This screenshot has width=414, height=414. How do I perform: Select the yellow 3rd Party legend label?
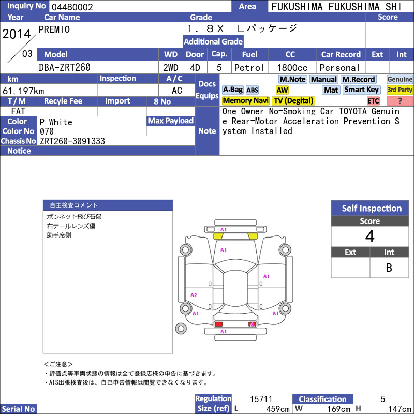click(x=400, y=90)
